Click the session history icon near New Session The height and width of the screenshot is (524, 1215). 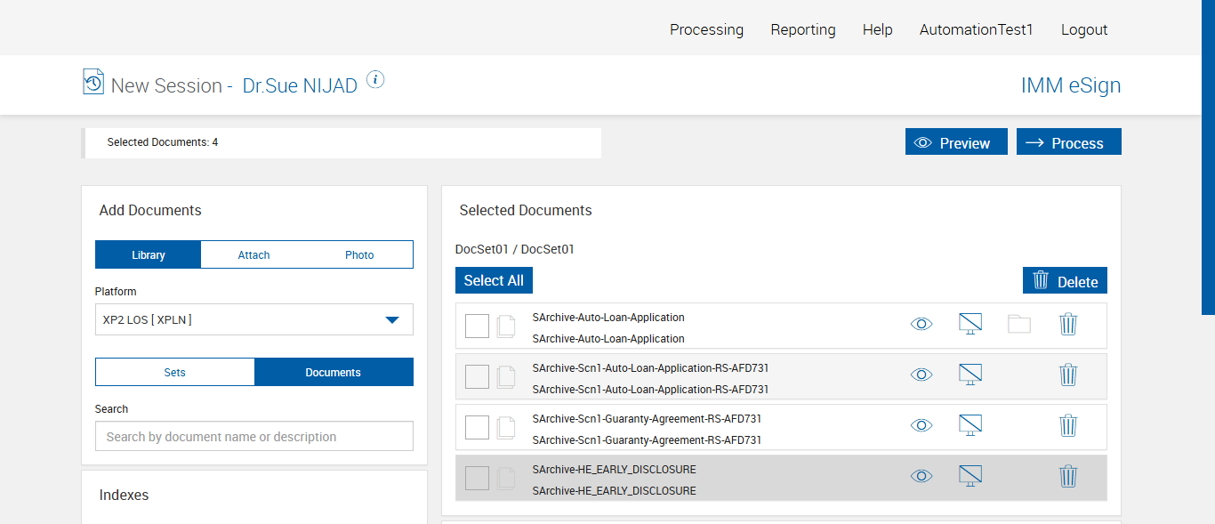tap(93, 82)
